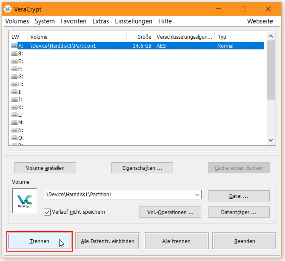Click the drive icon for L:
The height and width of the screenshot is (261, 285).
point(14,115)
